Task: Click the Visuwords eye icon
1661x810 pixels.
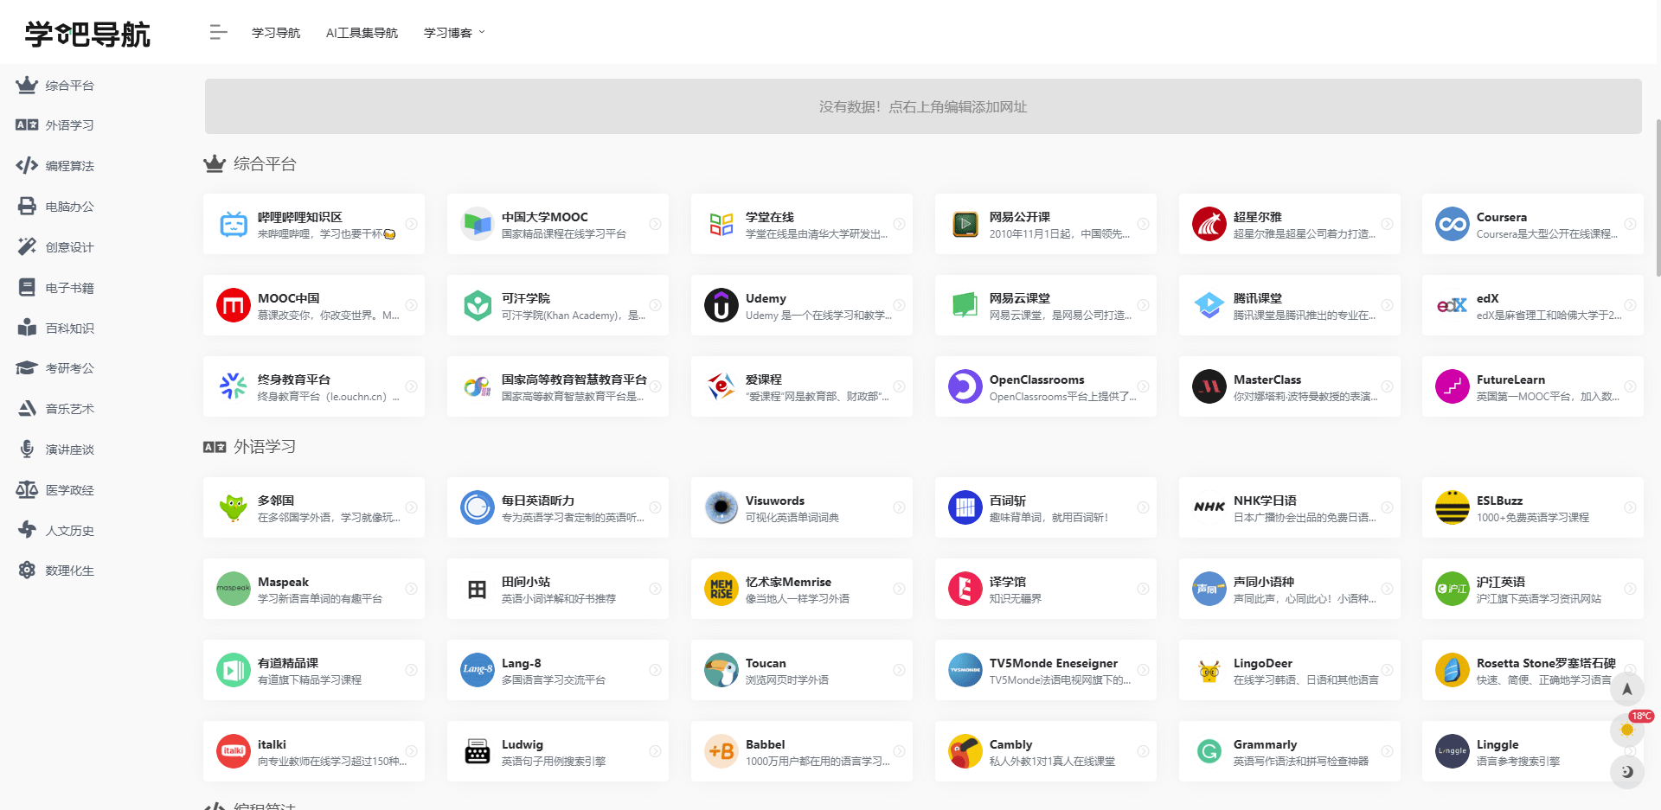Action: coord(721,507)
